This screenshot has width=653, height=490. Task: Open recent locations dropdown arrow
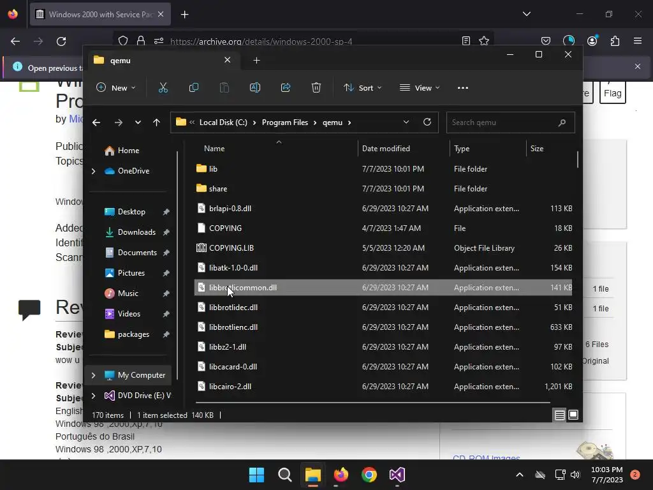138,122
